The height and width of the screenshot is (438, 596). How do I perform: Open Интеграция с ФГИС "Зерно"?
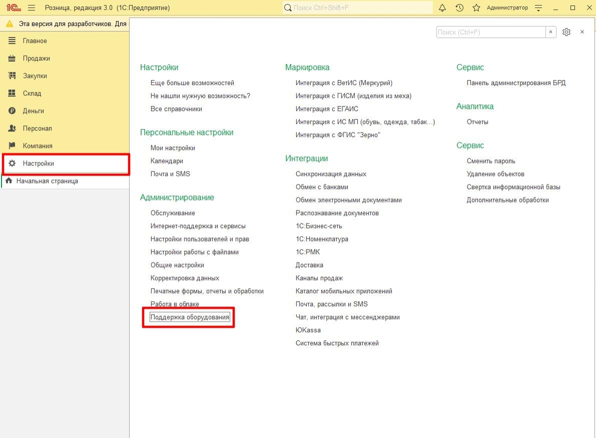(338, 135)
